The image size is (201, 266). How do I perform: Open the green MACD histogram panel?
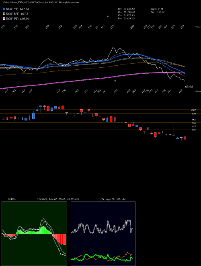[34, 234]
